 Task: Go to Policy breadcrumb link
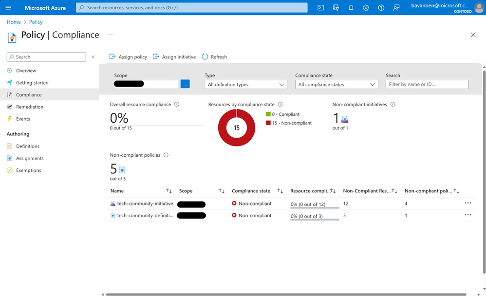click(36, 22)
